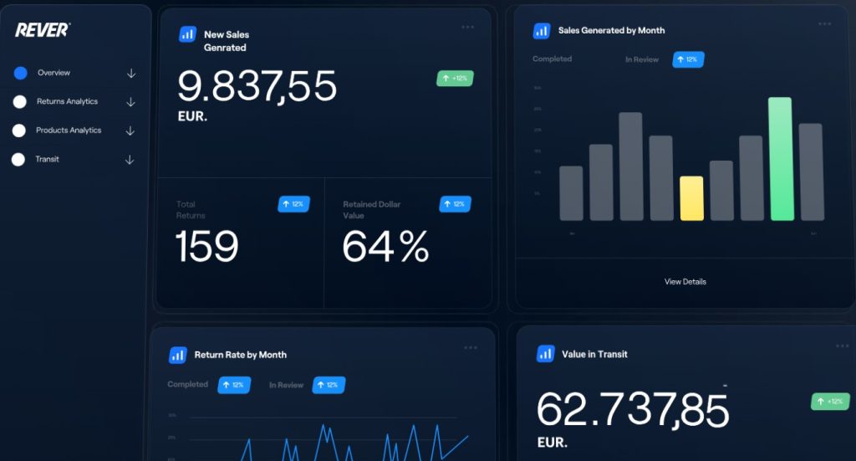Switch to Completed tab in Sales Generated chart
Screen dimensions: 856x461
552,59
